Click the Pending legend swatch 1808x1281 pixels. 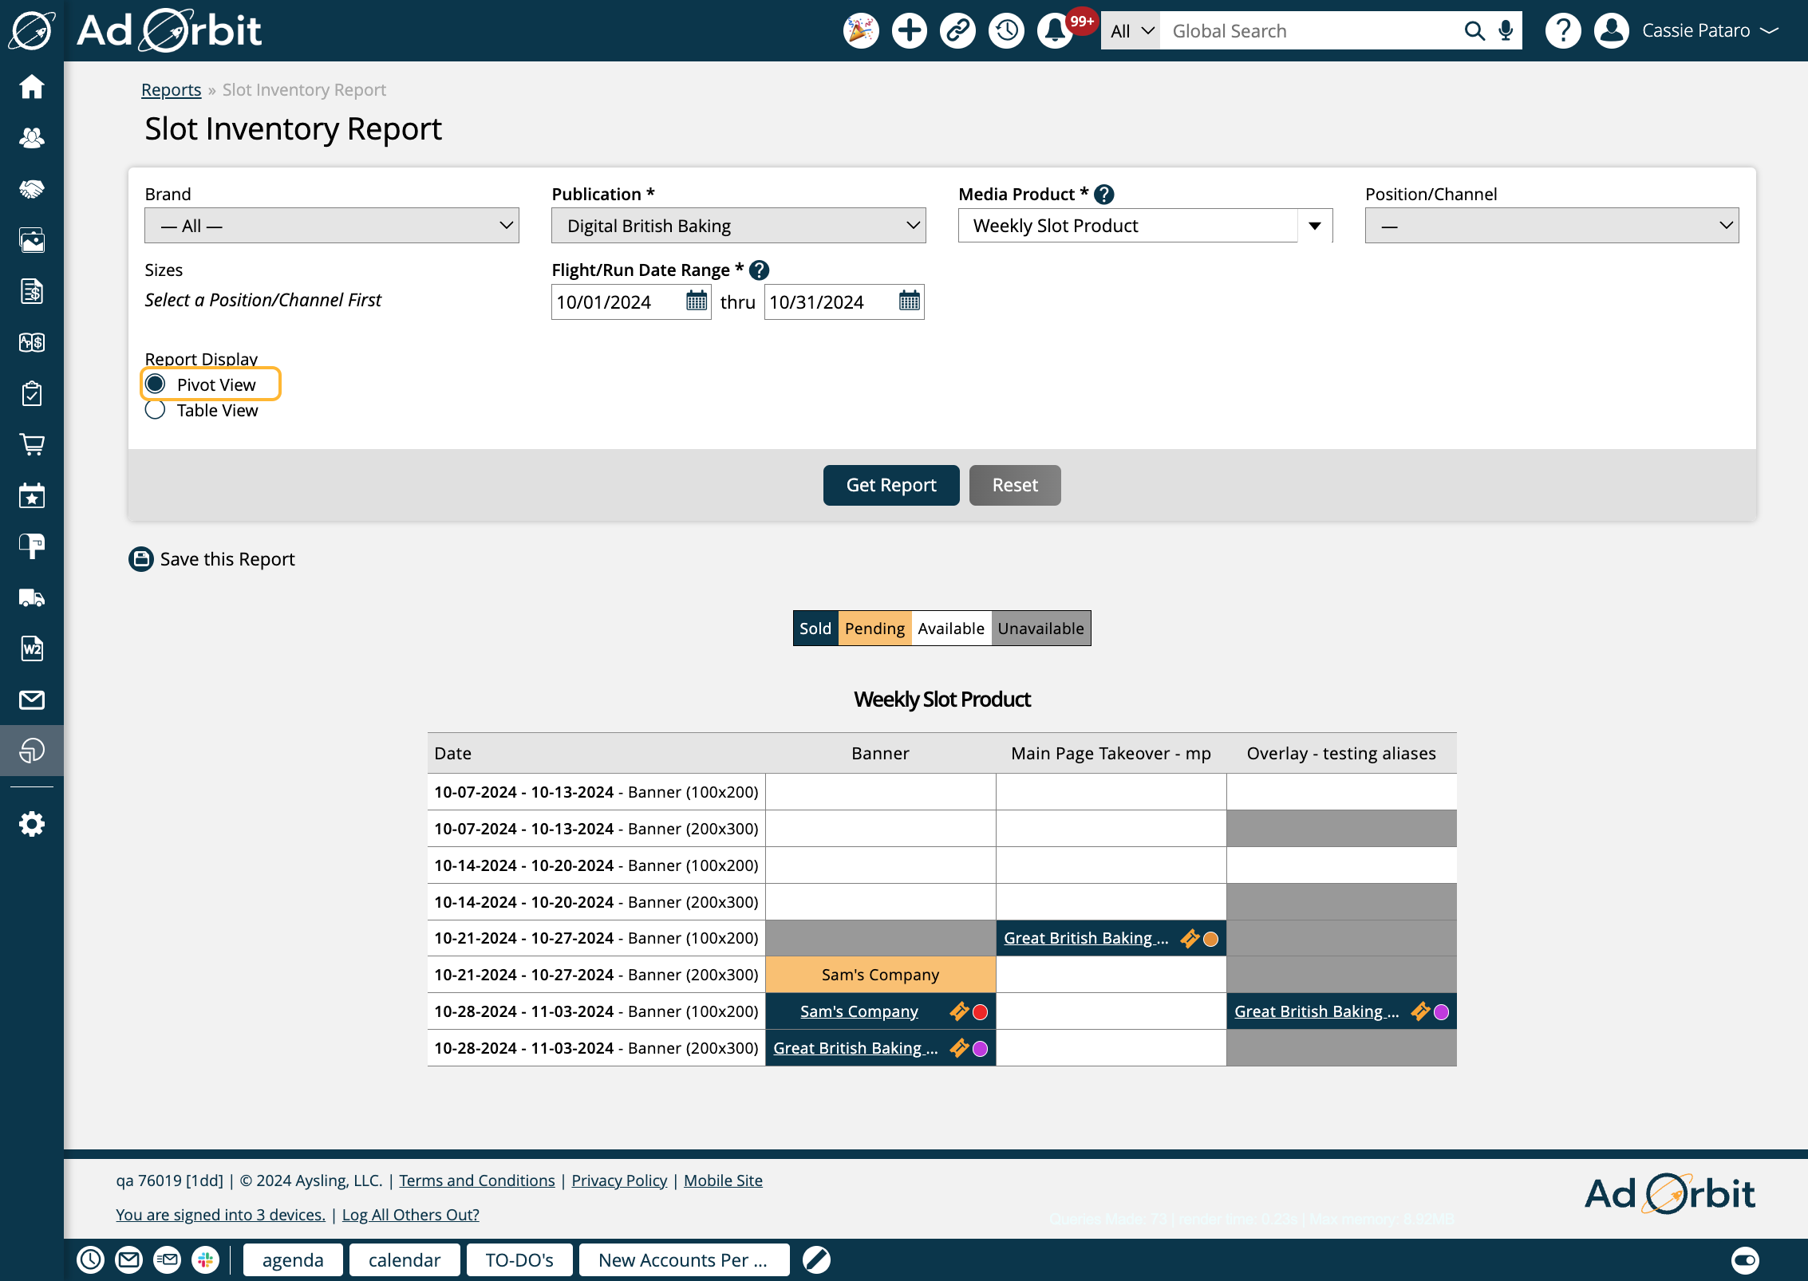click(874, 629)
